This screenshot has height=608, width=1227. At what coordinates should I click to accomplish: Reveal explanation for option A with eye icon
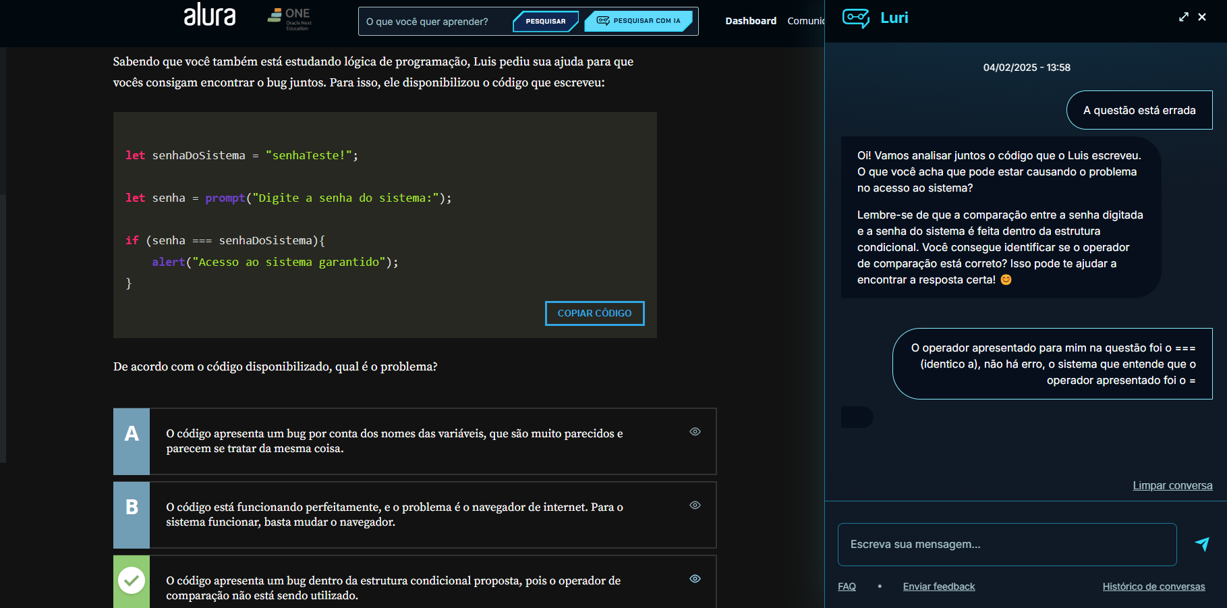(x=695, y=432)
